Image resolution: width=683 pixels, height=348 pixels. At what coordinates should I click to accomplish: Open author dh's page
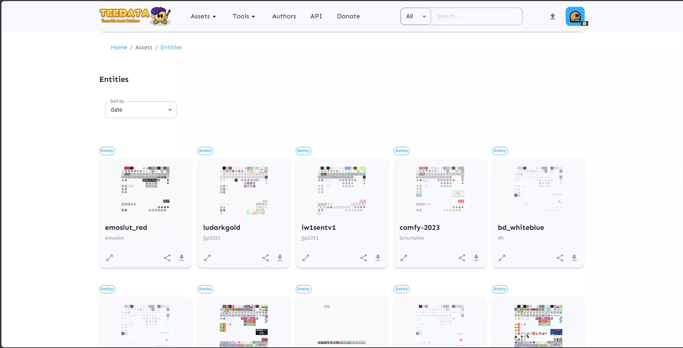(x=501, y=238)
